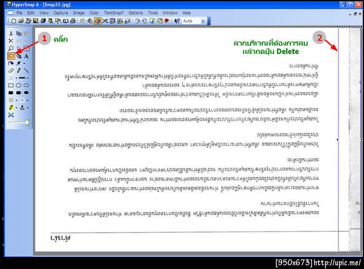This screenshot has height=269, width=364.
Task: Open the line thickness dropdown arrow
Action: pos(28,78)
